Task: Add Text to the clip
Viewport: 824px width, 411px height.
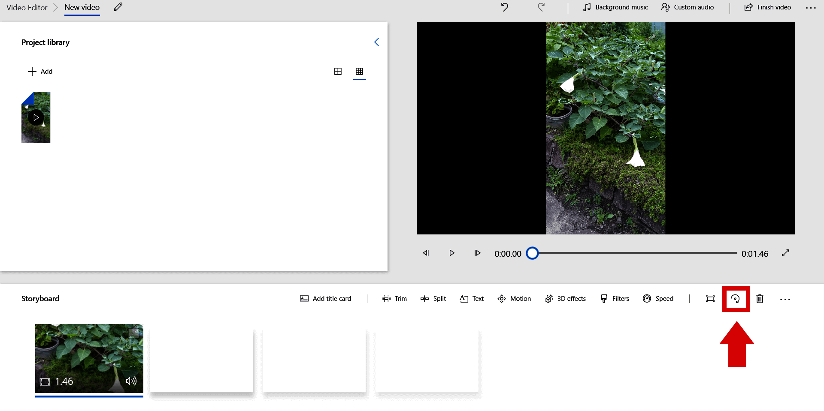Action: [471, 298]
